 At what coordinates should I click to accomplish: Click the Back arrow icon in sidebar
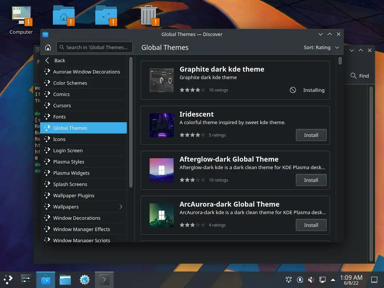point(48,60)
